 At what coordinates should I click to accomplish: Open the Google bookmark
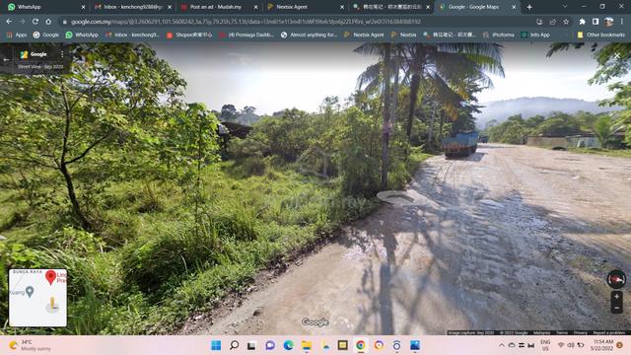coord(46,35)
